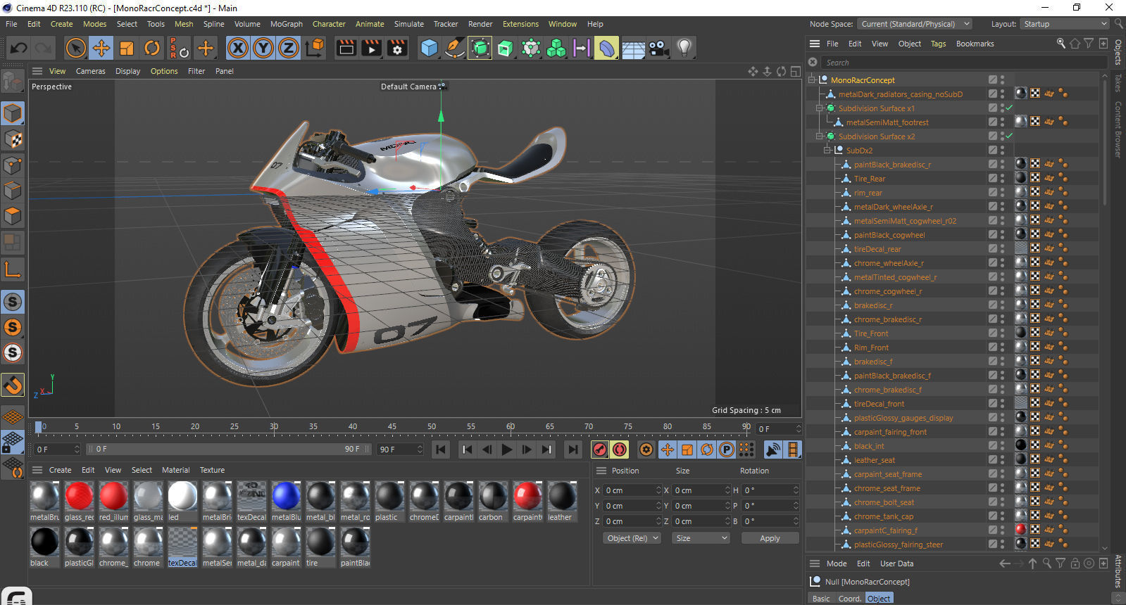The width and height of the screenshot is (1126, 605).
Task: Toggle the Enable Snap magnet icon
Action: (13, 385)
